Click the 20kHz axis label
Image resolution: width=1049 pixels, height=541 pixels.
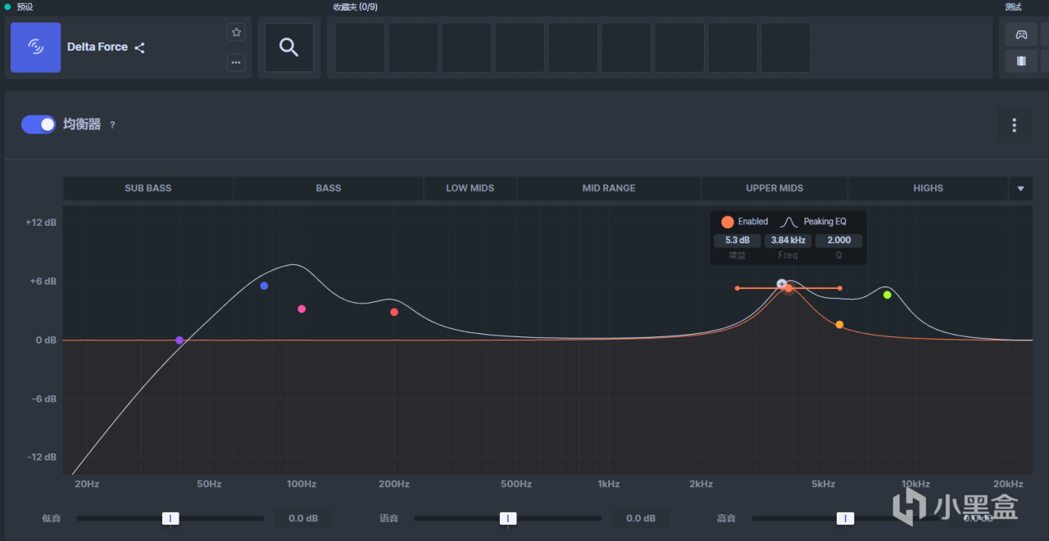(x=1008, y=485)
